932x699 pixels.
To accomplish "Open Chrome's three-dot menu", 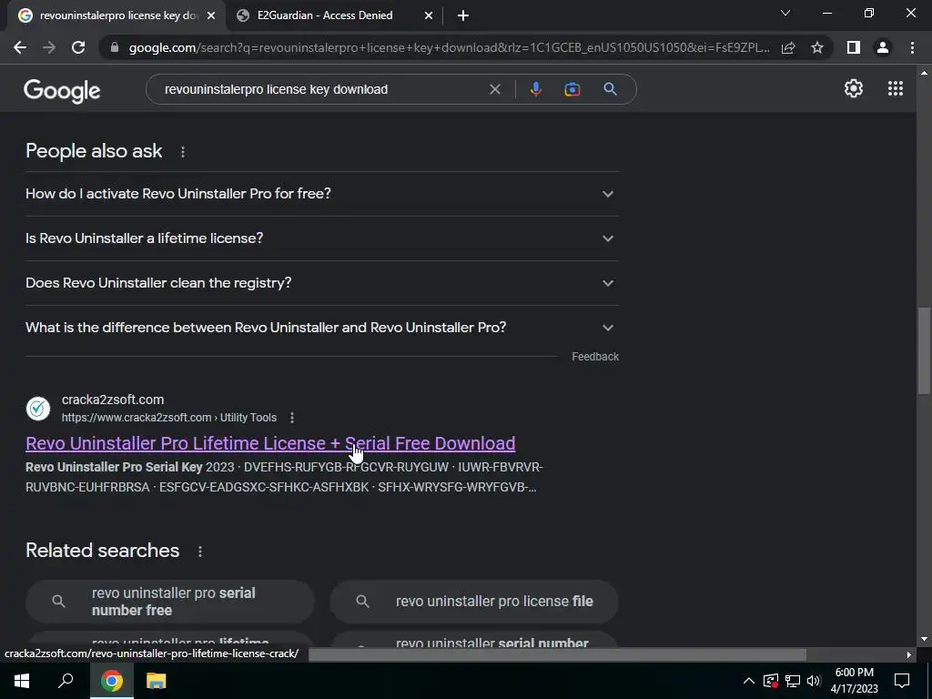I will pyautogui.click(x=912, y=47).
